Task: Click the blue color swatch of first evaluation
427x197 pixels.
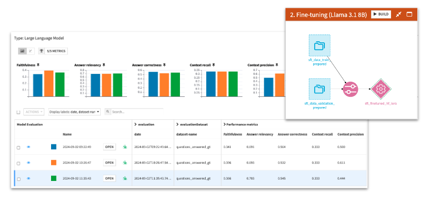Action: pos(53,147)
